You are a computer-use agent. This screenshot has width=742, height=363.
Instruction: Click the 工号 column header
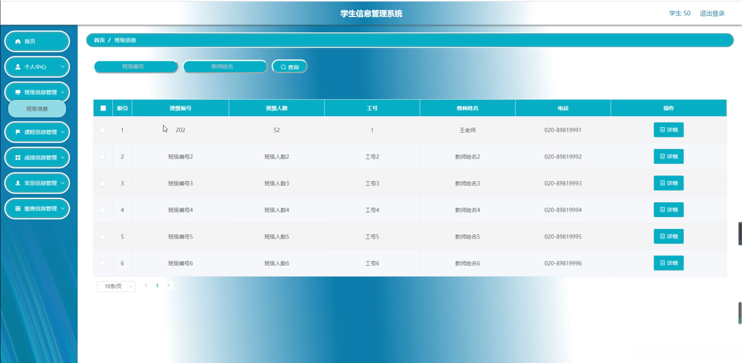click(x=372, y=108)
